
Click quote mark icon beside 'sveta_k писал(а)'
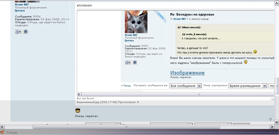point(184,34)
